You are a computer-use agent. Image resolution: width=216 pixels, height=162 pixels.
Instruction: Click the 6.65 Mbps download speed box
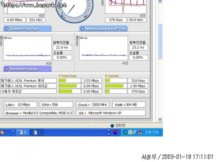click(15, 20)
